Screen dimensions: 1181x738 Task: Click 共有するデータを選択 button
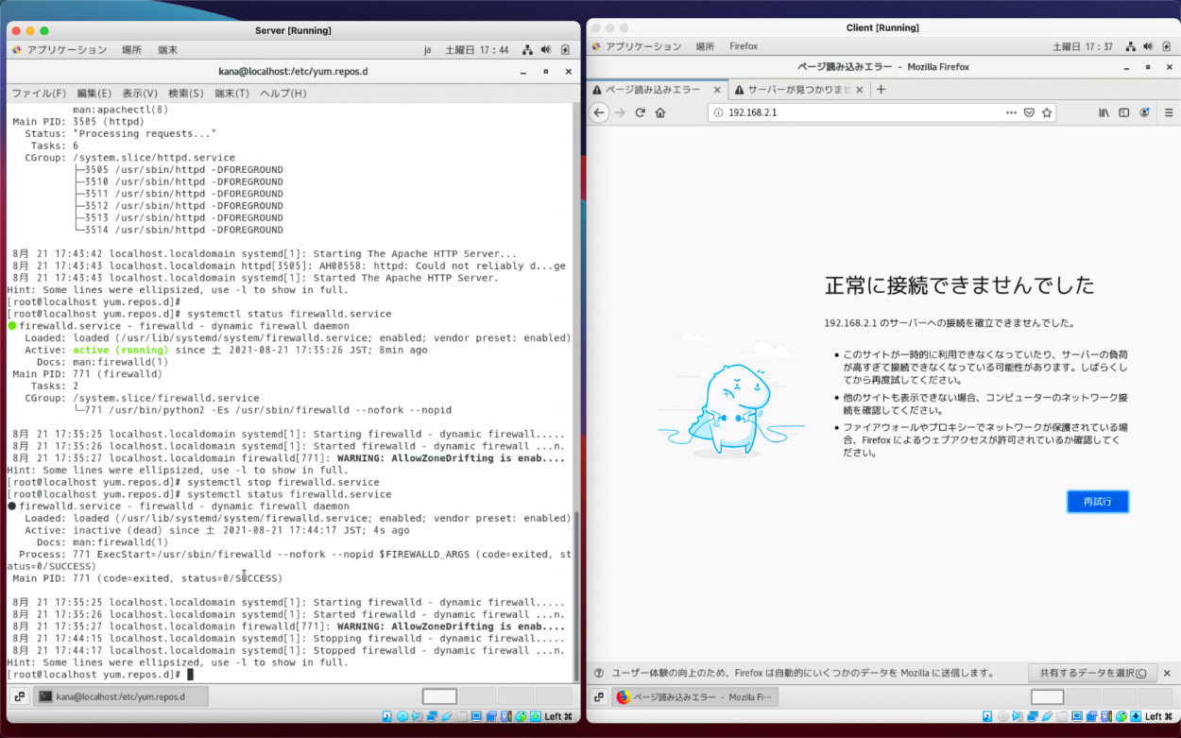[1092, 673]
